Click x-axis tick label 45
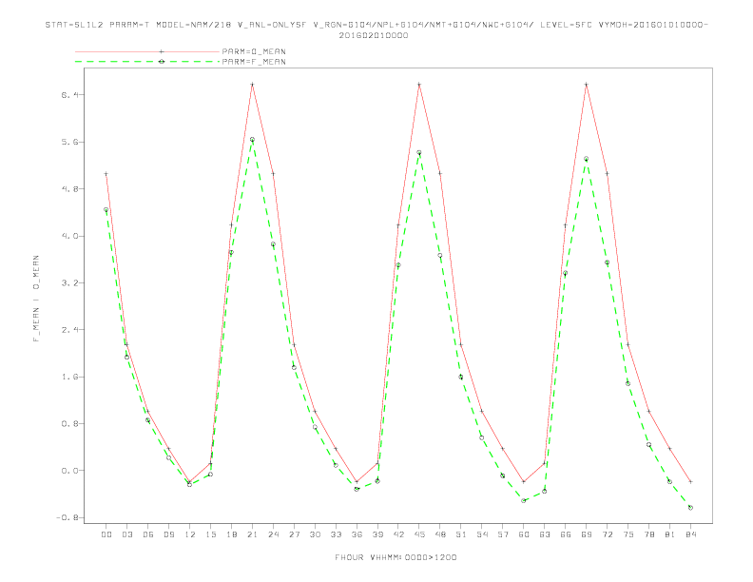This screenshot has height=582, width=753. pyautogui.click(x=419, y=534)
